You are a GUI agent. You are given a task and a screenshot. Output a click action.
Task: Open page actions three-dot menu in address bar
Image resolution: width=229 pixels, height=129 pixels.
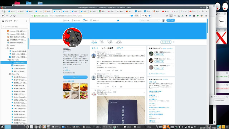coord(143,16)
